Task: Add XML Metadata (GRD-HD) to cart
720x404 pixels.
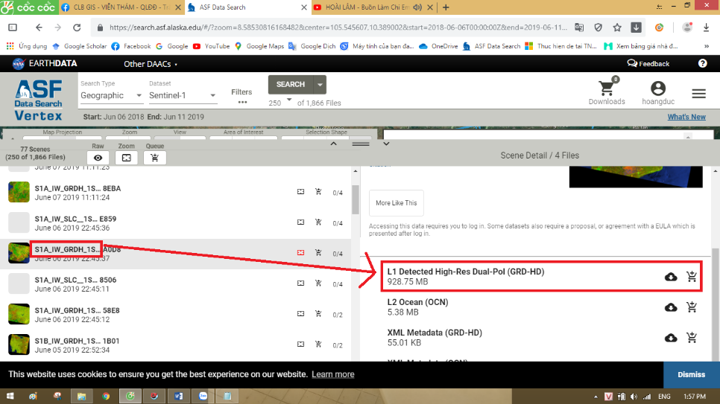Action: [x=691, y=338]
